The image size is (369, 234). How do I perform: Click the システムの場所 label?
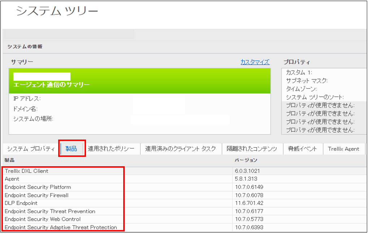pyautogui.click(x=33, y=119)
